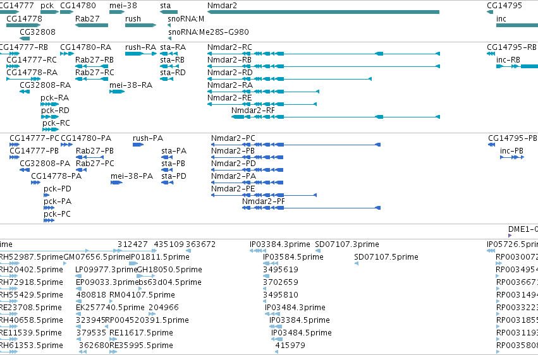This screenshot has height=355, width=538.
Task: Click the SD07107.5prime small arrow glyph
Action: point(356,263)
